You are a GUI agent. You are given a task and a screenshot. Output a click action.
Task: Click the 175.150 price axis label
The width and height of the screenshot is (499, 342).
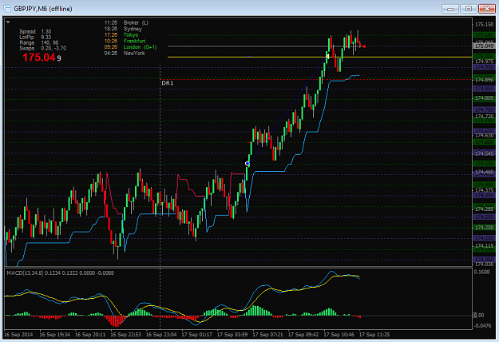click(484, 24)
